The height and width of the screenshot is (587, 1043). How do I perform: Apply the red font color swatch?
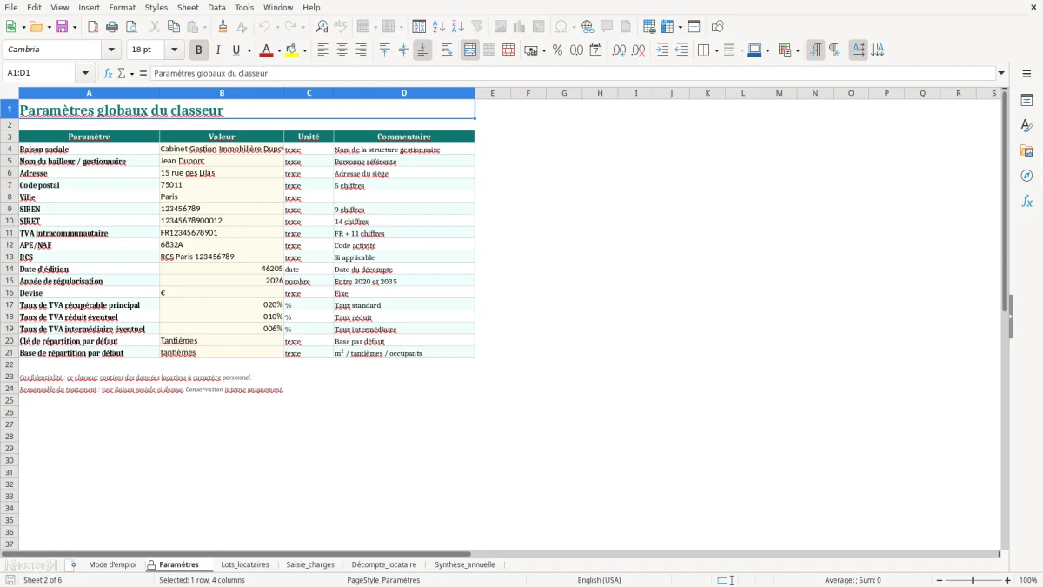pos(266,50)
